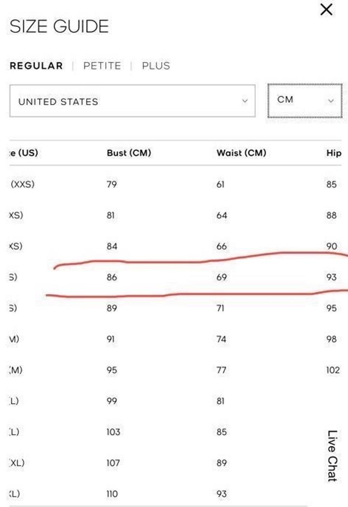Switch to the PLUS size tab

pos(156,66)
